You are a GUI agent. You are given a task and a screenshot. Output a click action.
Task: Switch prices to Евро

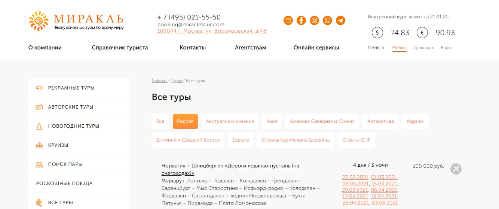tap(446, 48)
